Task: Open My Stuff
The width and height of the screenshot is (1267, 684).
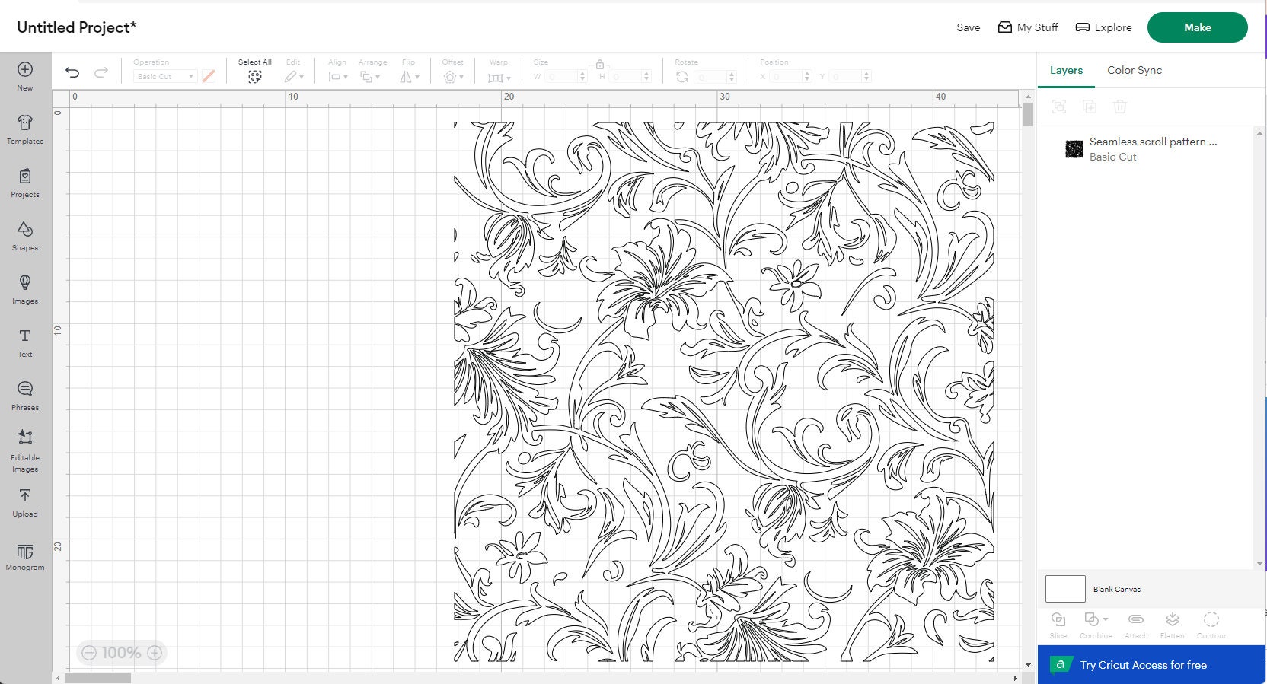Action: click(1028, 27)
